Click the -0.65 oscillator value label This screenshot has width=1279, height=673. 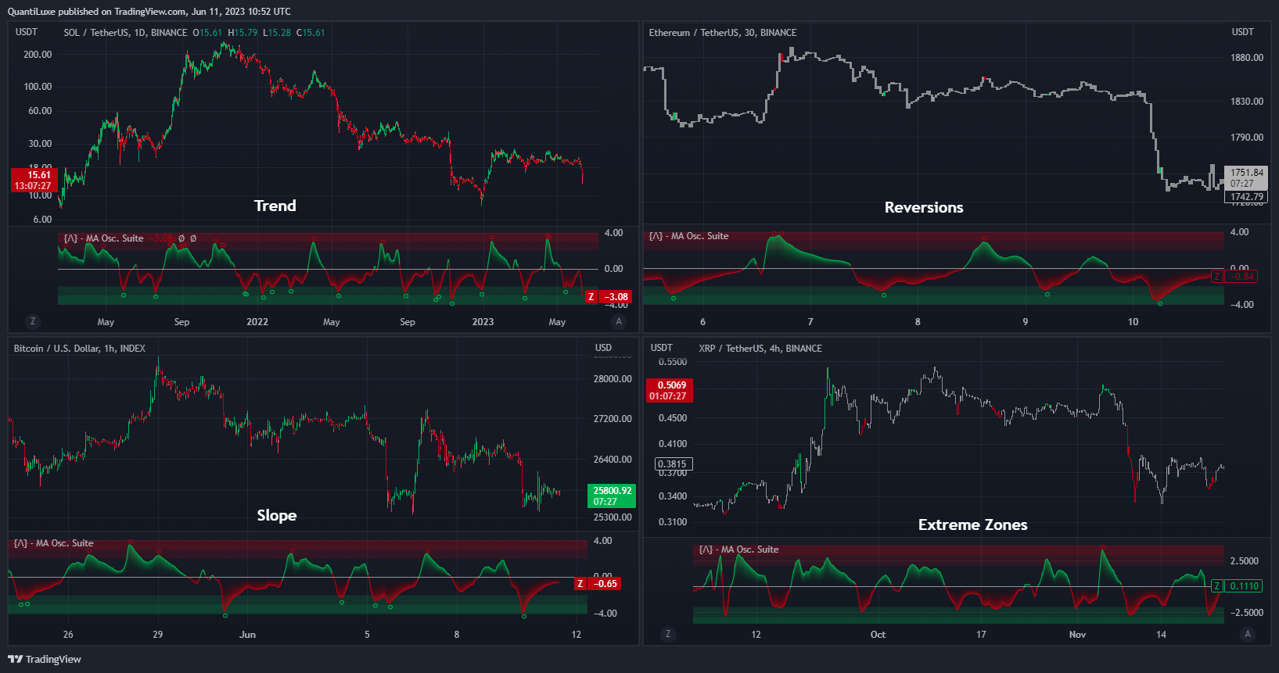[605, 584]
